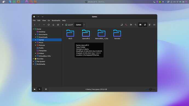Viewport: 189px width, 106px height.
Task: Select the MLCS folder
Action: click(70, 34)
